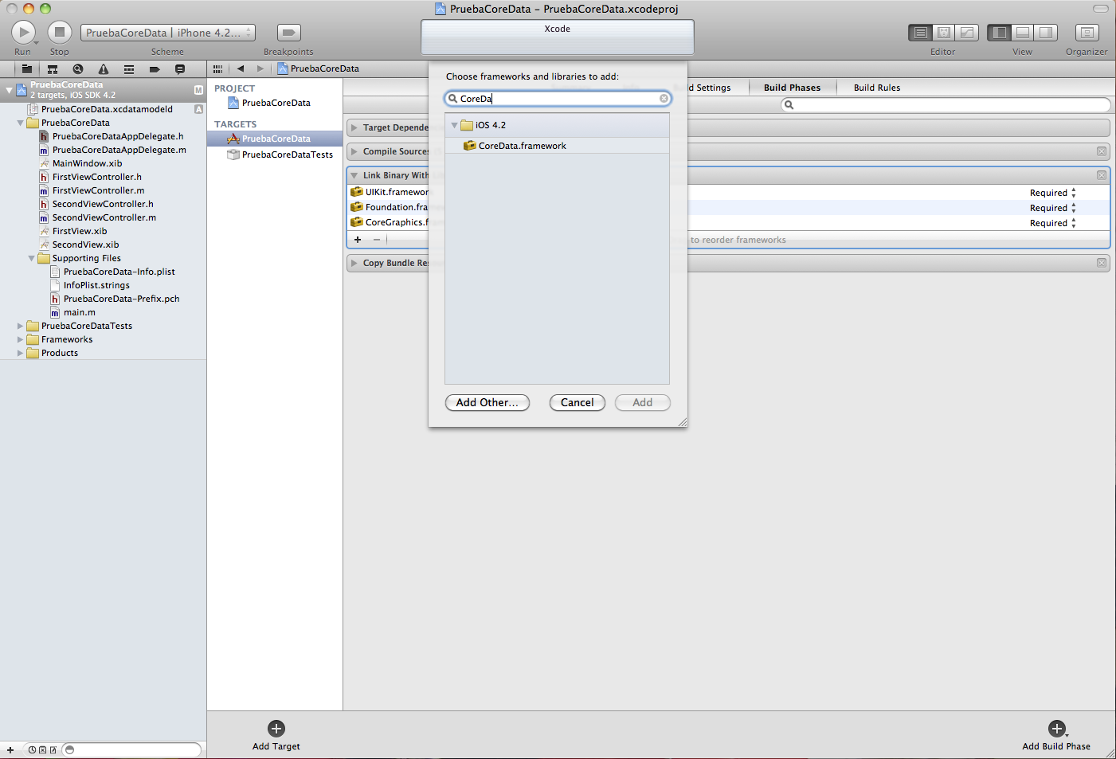Viewport: 1116px width, 759px height.
Task: Open the Organizer window
Action: [x=1087, y=33]
